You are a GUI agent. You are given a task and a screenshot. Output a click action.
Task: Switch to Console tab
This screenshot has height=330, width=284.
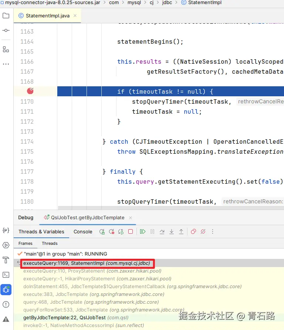coord(83,231)
